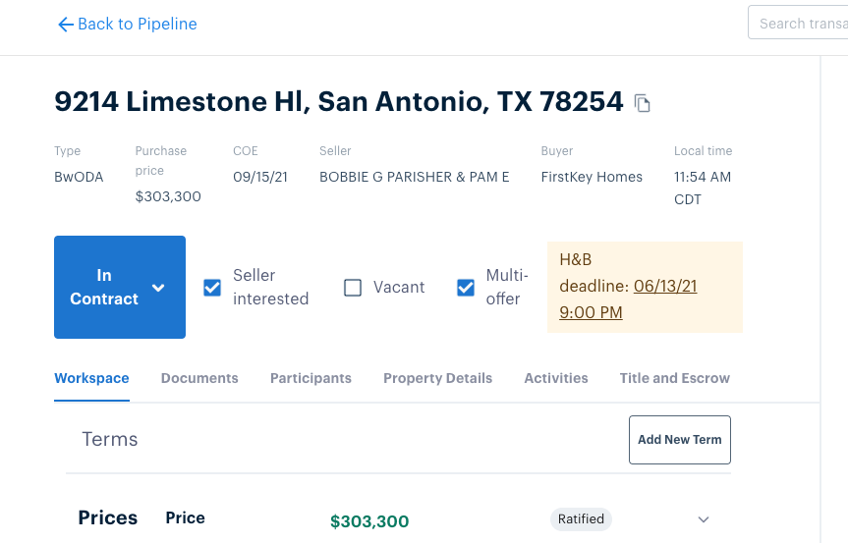Select the Property Details tab
848x543 pixels.
point(437,378)
